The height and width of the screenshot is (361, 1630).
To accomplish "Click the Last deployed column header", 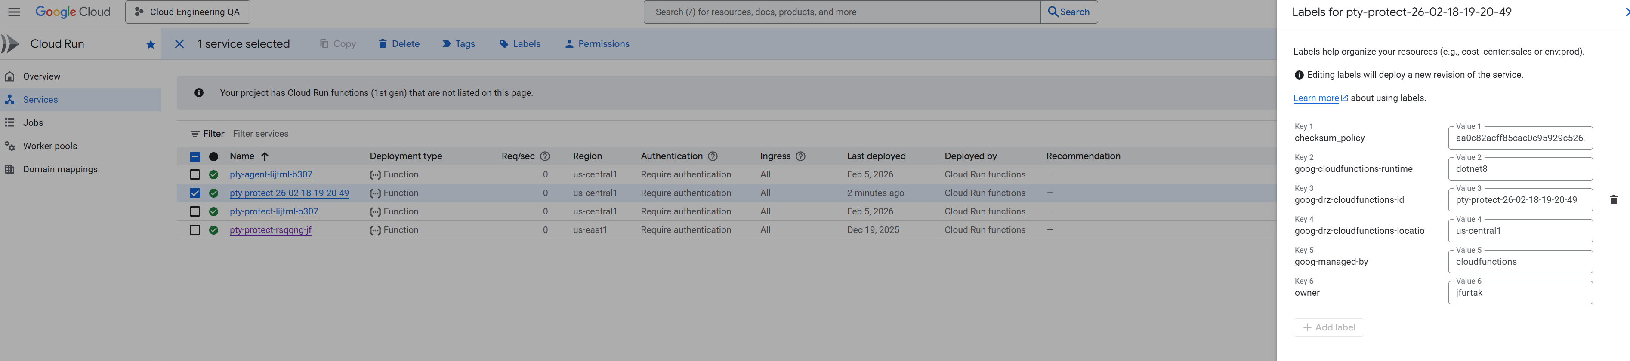I will point(877,156).
